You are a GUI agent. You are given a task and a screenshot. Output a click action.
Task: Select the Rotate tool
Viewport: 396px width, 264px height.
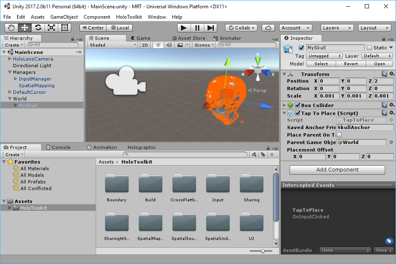38,28
